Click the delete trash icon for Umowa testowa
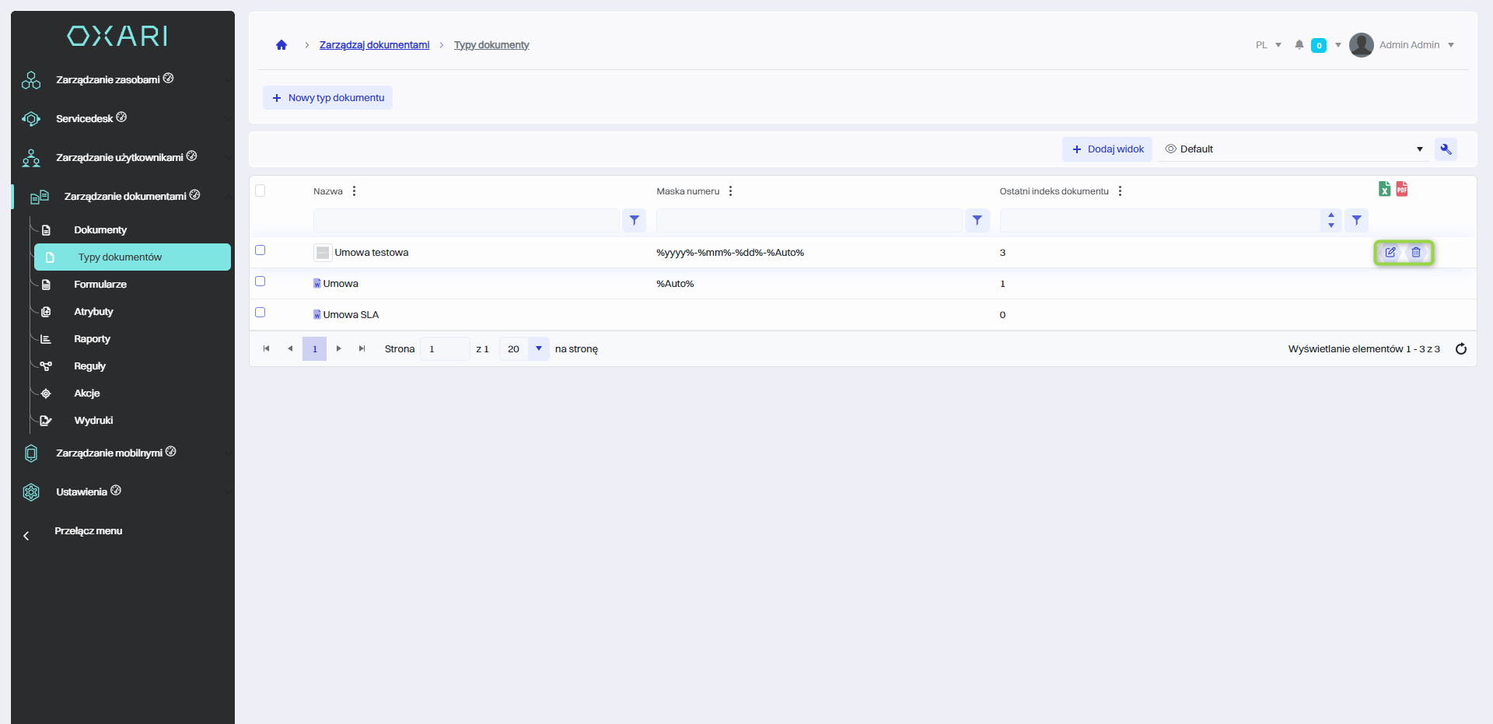 tap(1416, 252)
